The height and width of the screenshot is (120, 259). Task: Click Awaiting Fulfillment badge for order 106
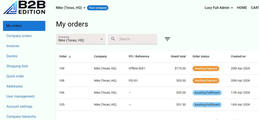[x=207, y=93]
